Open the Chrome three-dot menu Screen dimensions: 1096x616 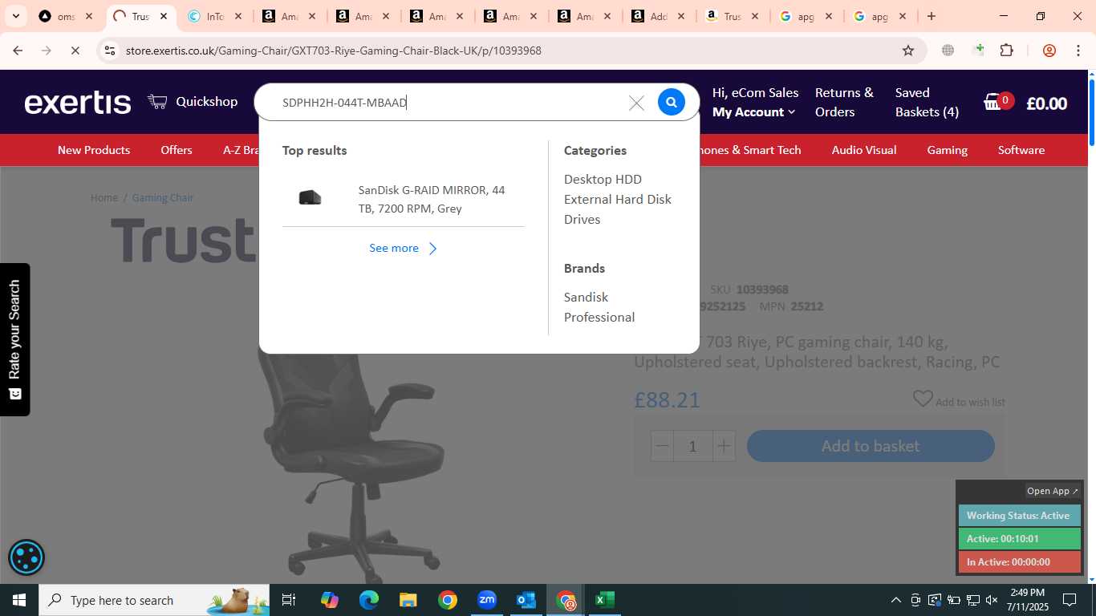coord(1078,51)
